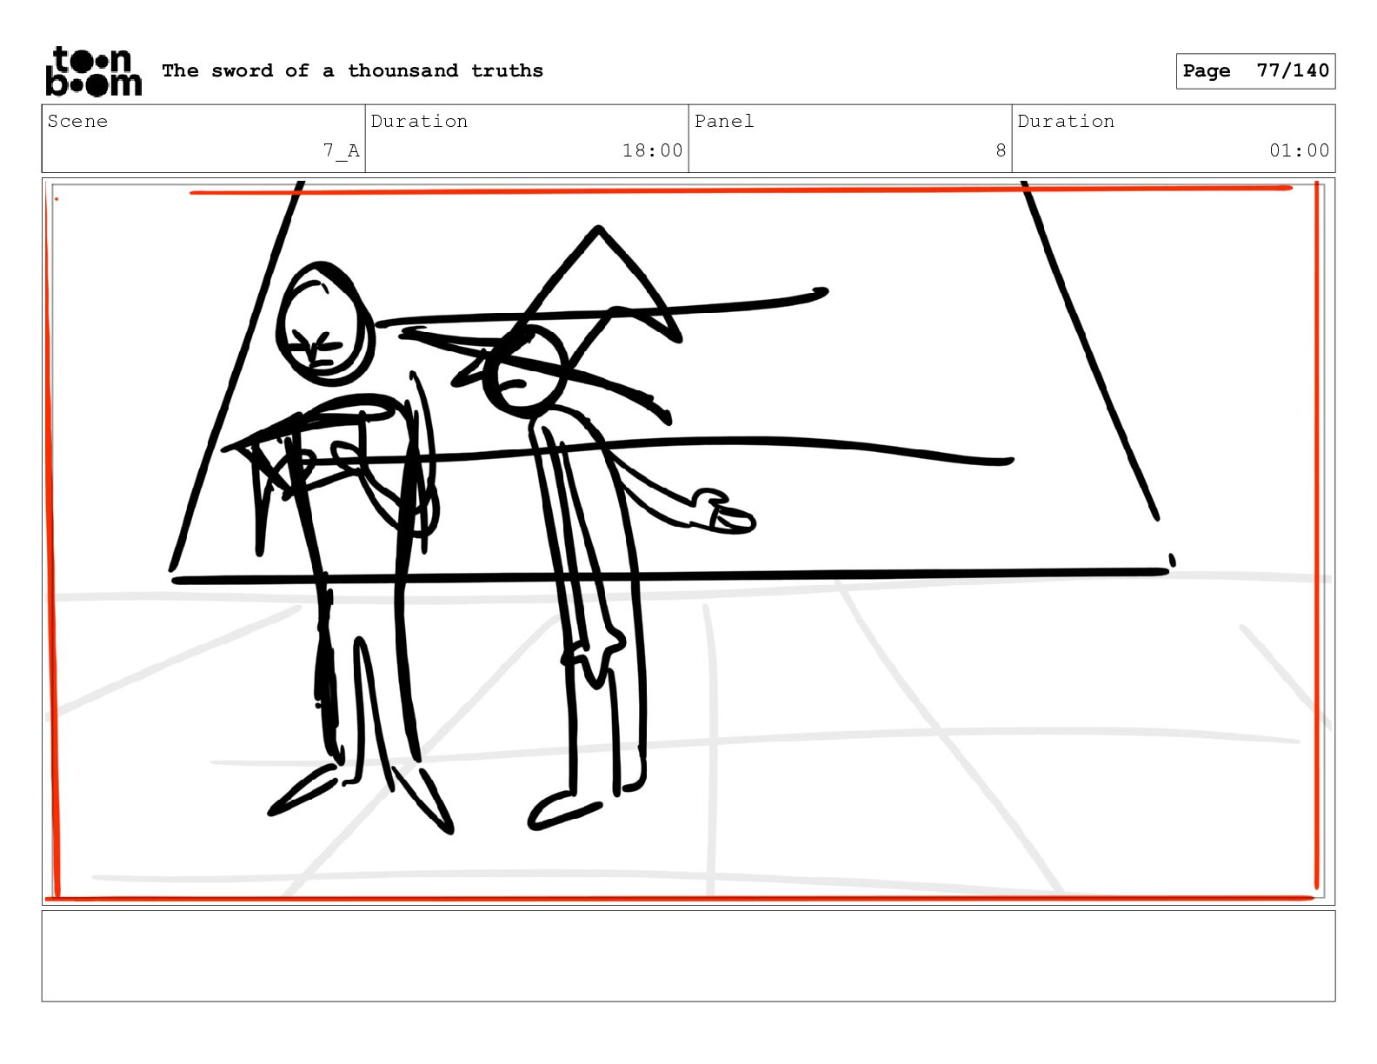Click the storyboard panel drawing
The image size is (1377, 1064).
(x=688, y=541)
